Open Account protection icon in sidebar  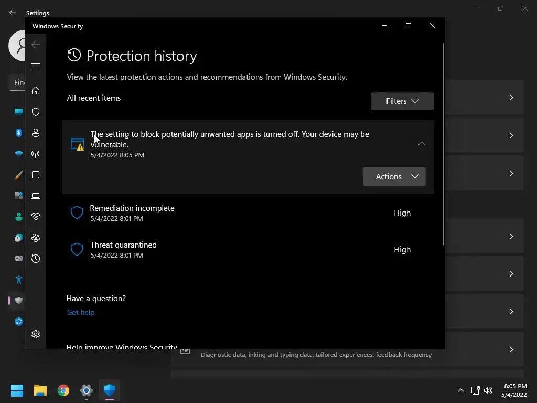(36, 133)
